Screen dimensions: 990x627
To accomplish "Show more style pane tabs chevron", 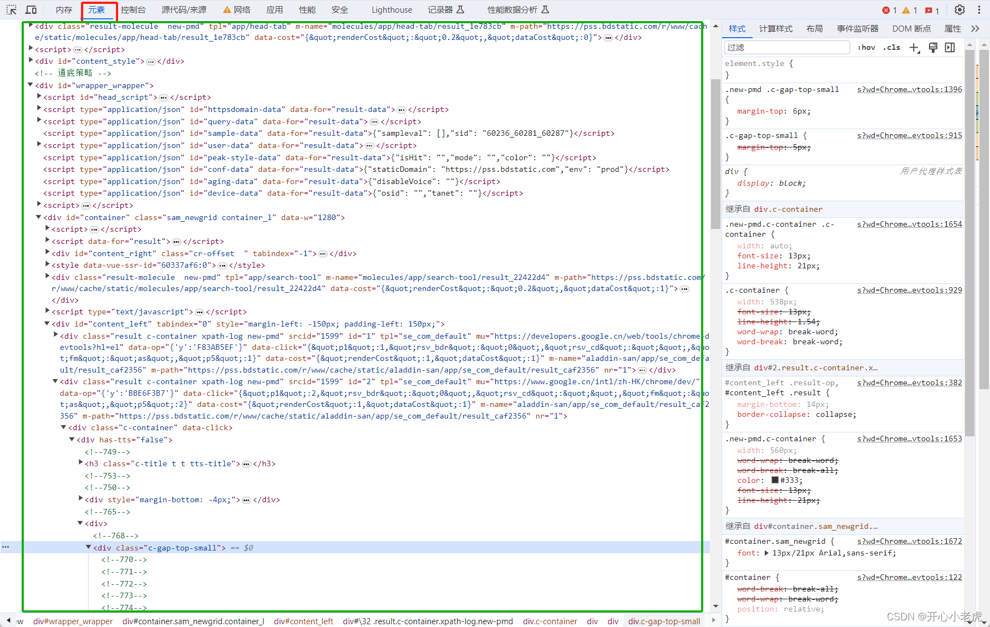I will [975, 28].
